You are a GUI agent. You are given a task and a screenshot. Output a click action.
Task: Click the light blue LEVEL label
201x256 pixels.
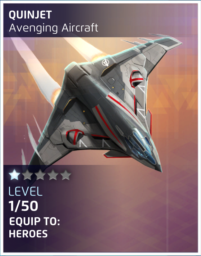point(25,191)
